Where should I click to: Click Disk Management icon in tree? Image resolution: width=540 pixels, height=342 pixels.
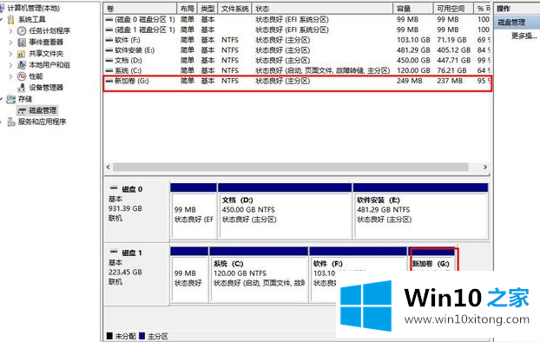22,110
